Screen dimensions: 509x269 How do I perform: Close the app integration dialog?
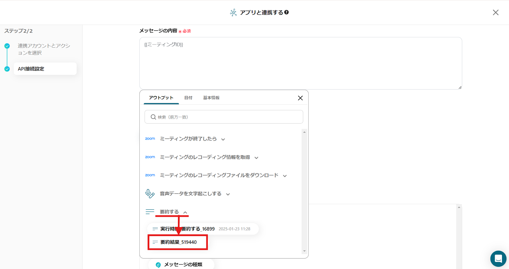pyautogui.click(x=496, y=12)
